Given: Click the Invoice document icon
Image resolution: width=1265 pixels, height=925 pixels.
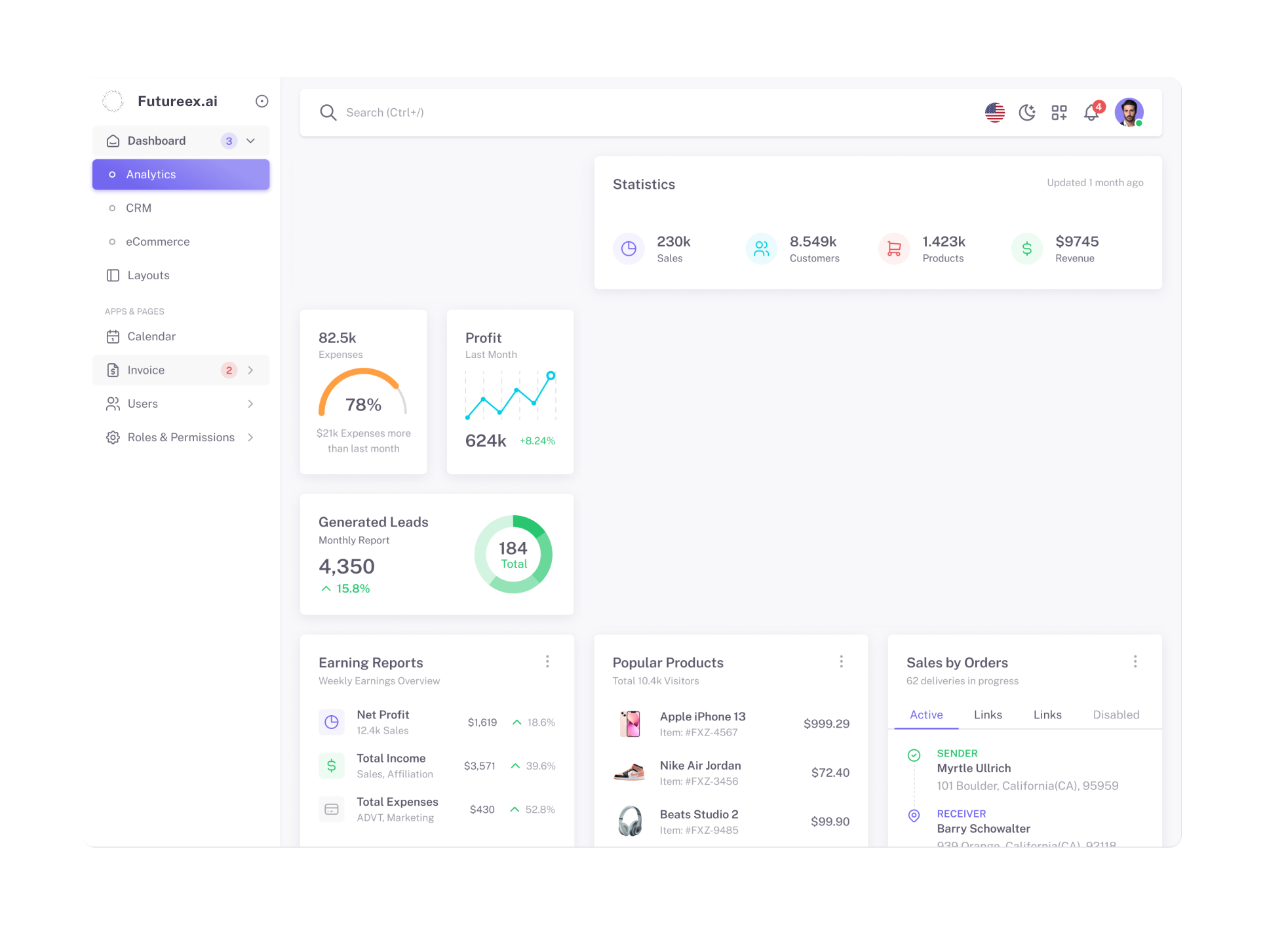Looking at the screenshot, I should point(113,370).
